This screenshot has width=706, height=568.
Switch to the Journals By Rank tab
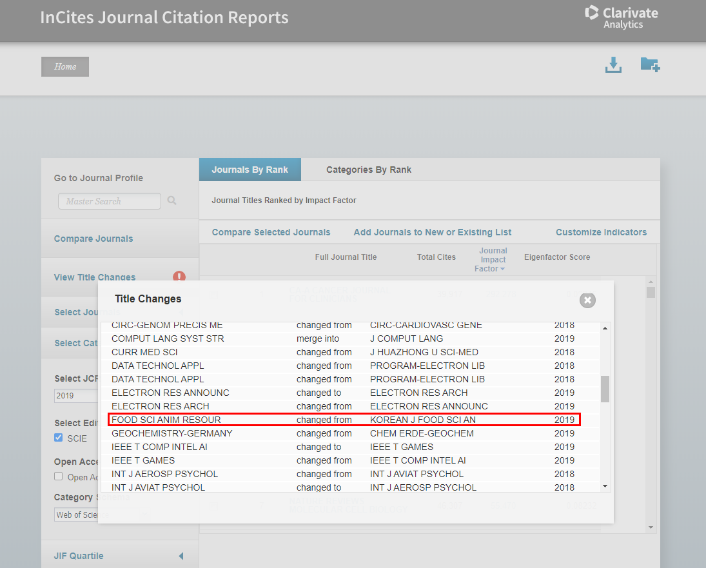pos(250,170)
